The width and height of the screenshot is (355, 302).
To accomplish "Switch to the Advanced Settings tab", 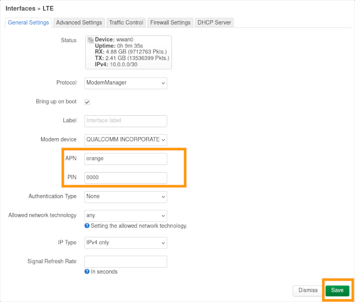I will coord(79,22).
